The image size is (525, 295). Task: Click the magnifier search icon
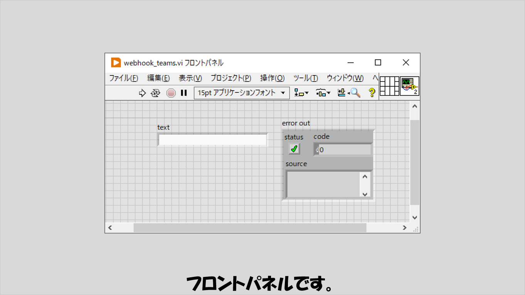[355, 93]
